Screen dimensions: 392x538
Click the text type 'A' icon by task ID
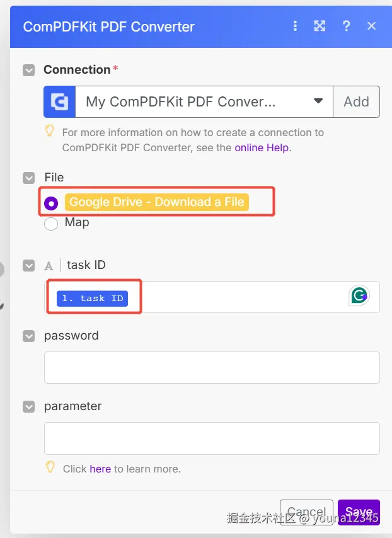pyautogui.click(x=49, y=266)
